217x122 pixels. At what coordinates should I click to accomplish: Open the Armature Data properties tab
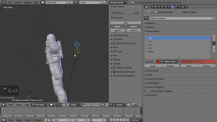coord(173,7)
